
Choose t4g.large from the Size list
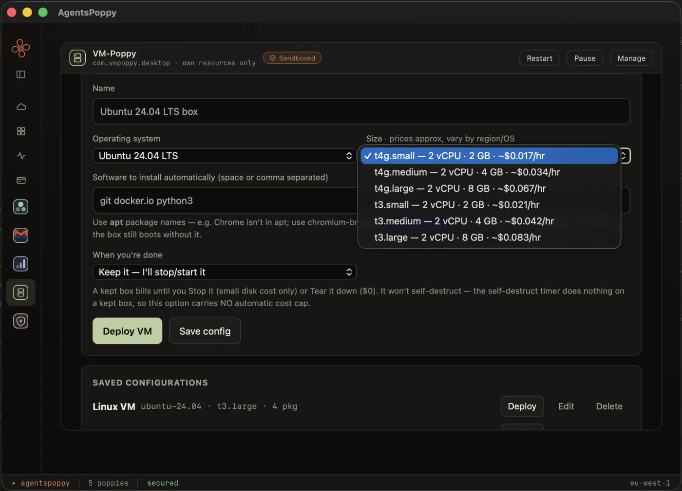point(489,188)
